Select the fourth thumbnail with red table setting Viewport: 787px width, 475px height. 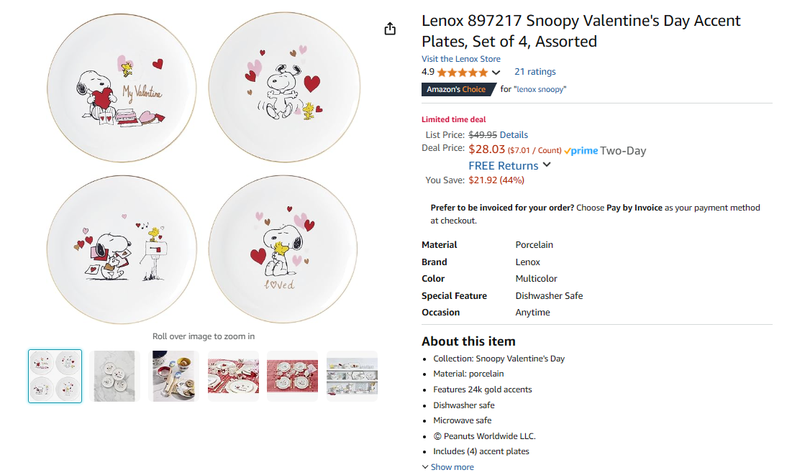[233, 376]
